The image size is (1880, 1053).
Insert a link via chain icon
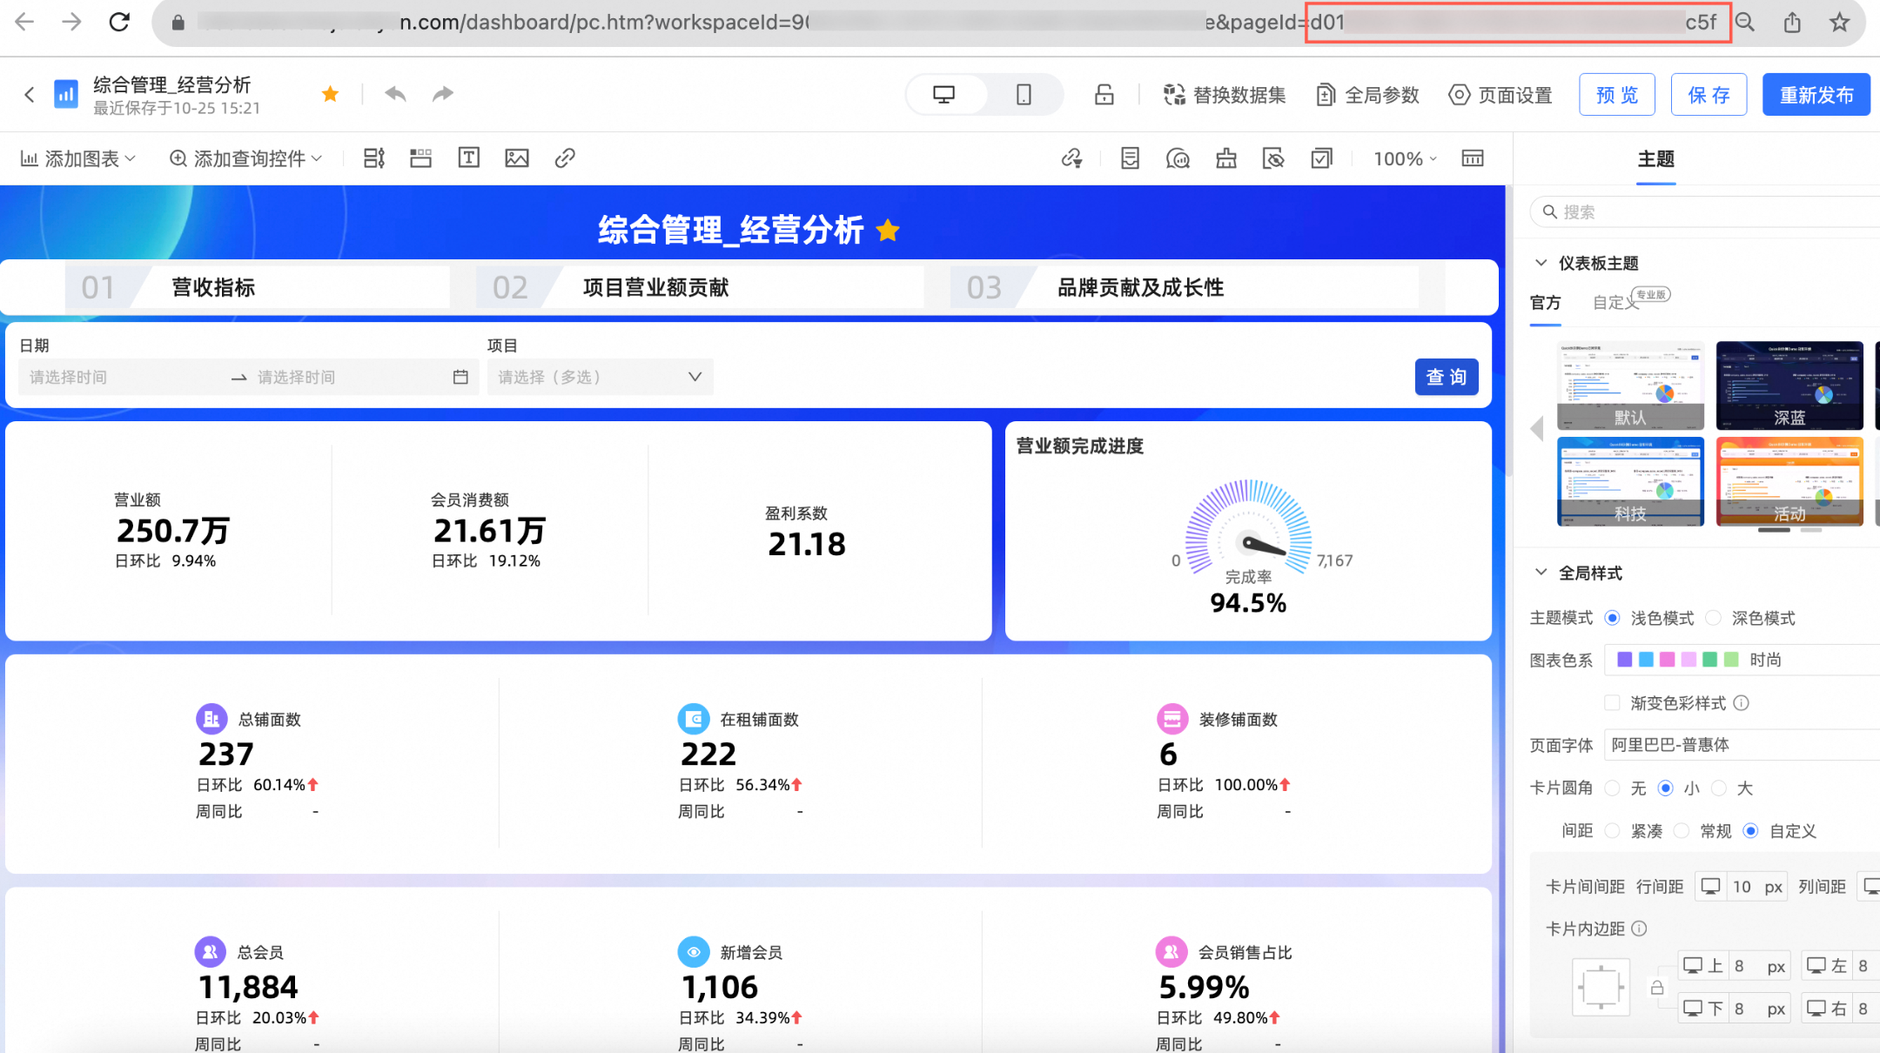point(565,158)
